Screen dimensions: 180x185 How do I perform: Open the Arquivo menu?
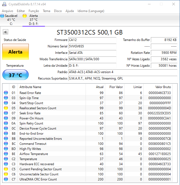[x=7, y=11]
